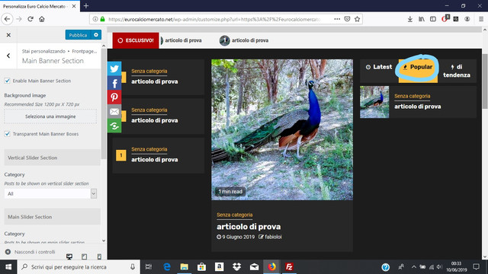This screenshot has width=488, height=274.
Task: Open peacock thumbnail in Popular list
Action: coord(374,102)
